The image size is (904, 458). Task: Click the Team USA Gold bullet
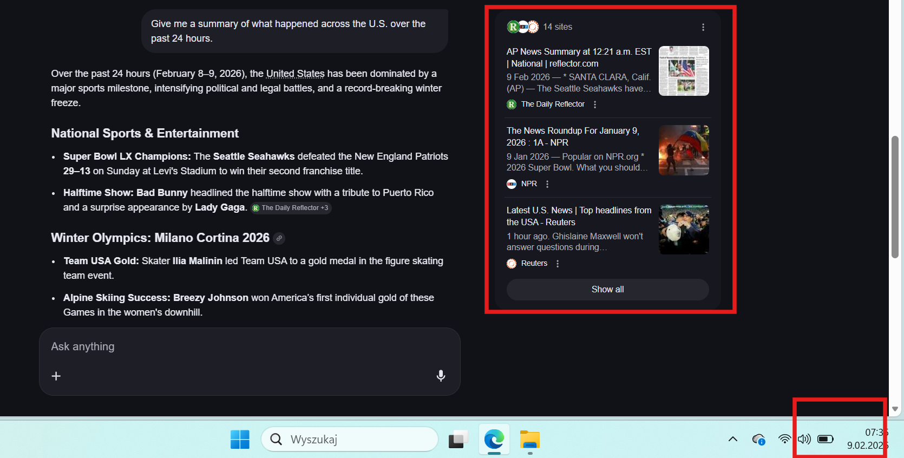[x=253, y=268]
